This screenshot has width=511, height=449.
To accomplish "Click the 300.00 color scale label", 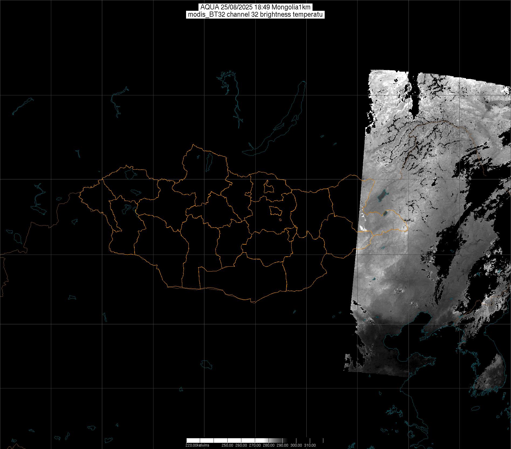I will pos(296,445).
